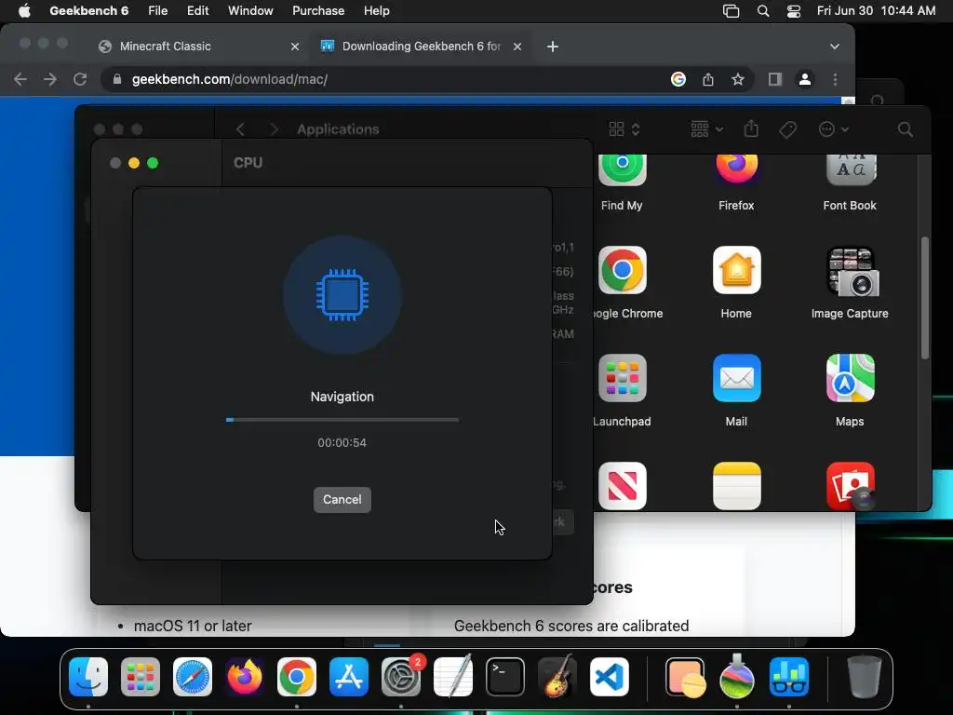Go back in Finder Applications window
The height and width of the screenshot is (715, 953).
point(241,129)
